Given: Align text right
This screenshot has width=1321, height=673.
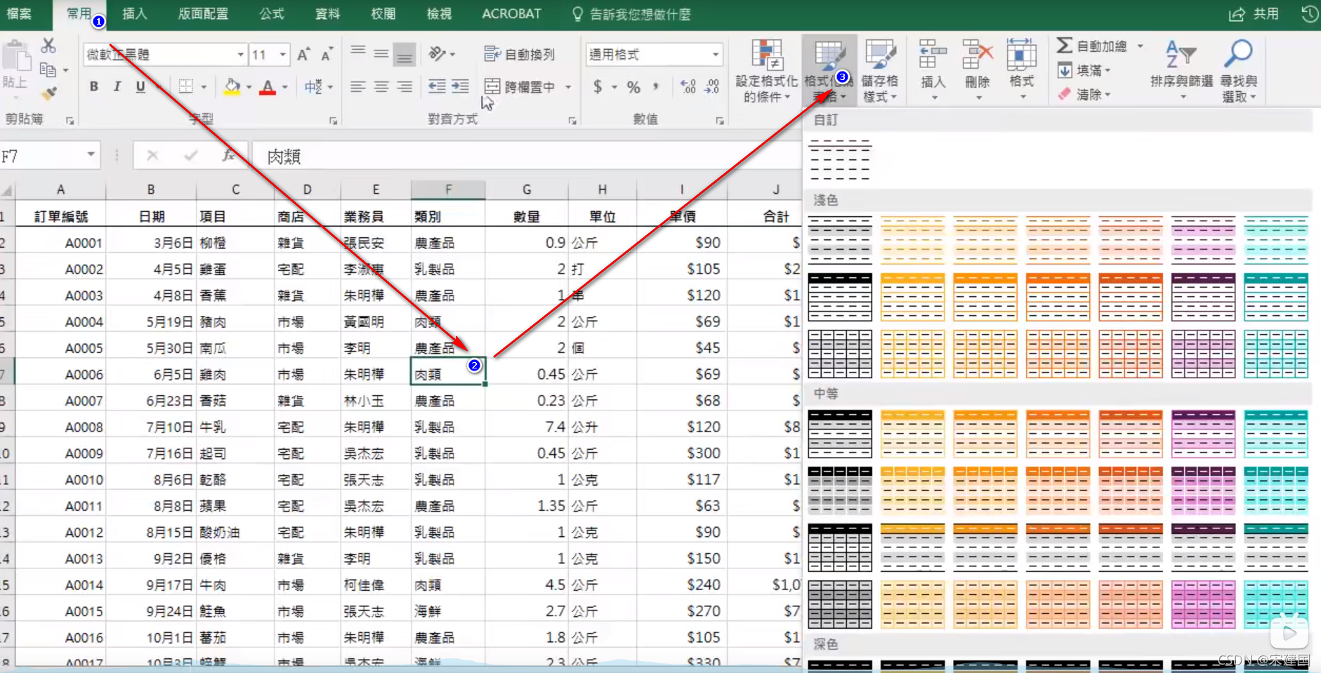Looking at the screenshot, I should pyautogui.click(x=405, y=86).
